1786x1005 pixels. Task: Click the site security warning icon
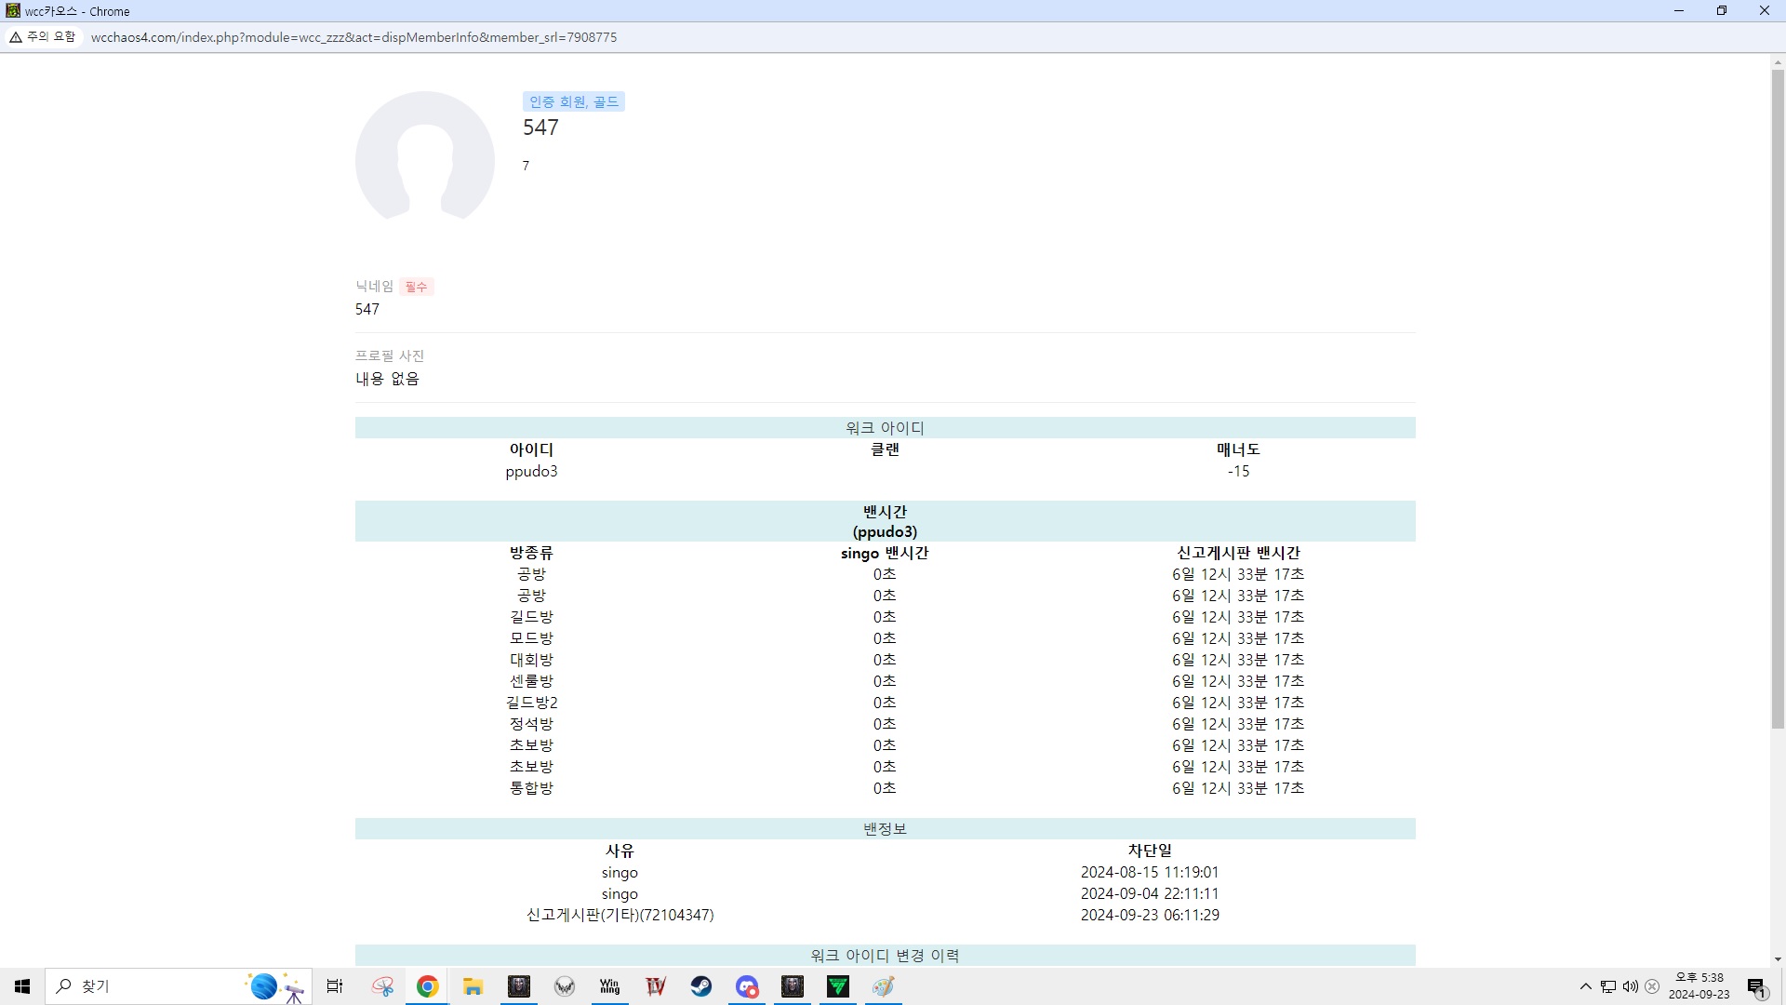click(x=16, y=37)
